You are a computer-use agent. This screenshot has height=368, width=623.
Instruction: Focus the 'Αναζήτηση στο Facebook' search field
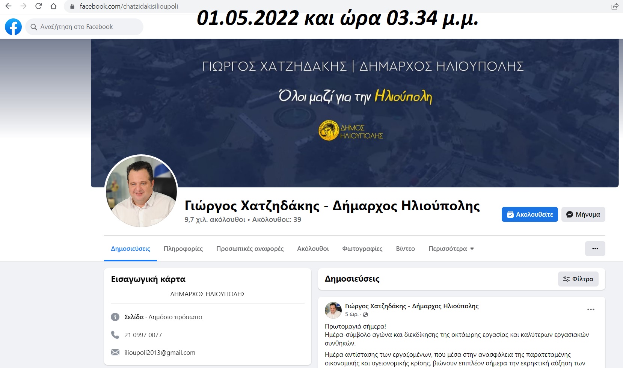[x=84, y=27]
